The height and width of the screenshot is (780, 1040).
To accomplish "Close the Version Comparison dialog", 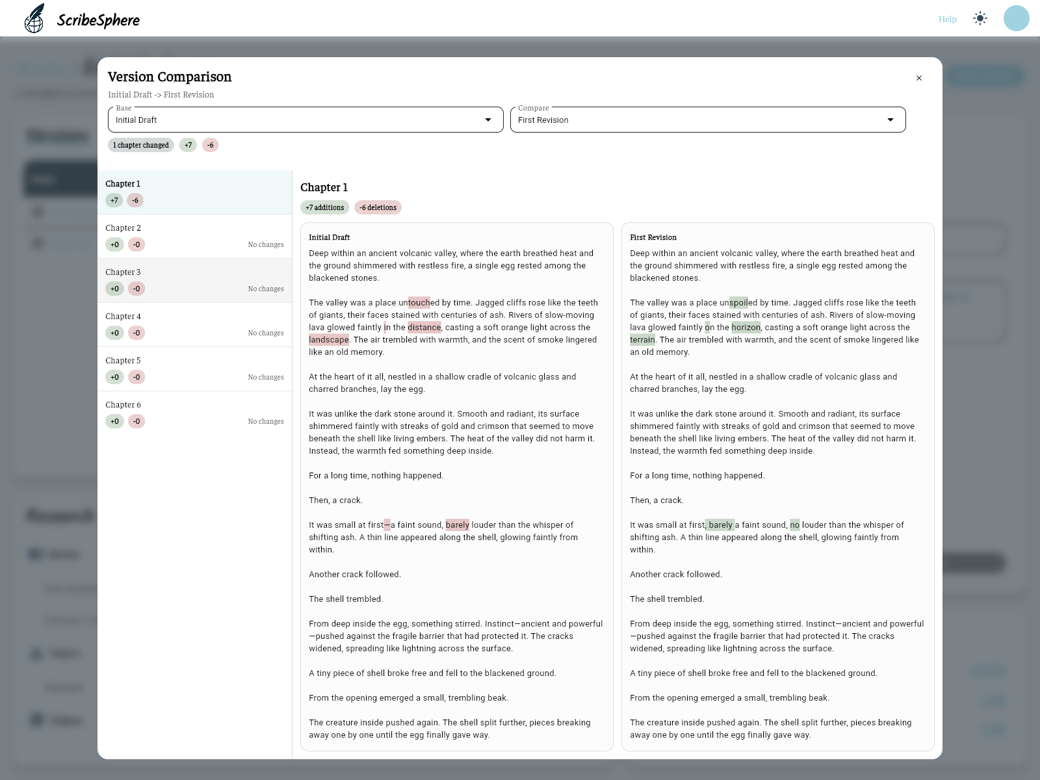I will (x=919, y=78).
